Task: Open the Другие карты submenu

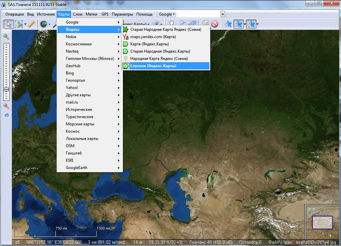Action: (x=90, y=95)
